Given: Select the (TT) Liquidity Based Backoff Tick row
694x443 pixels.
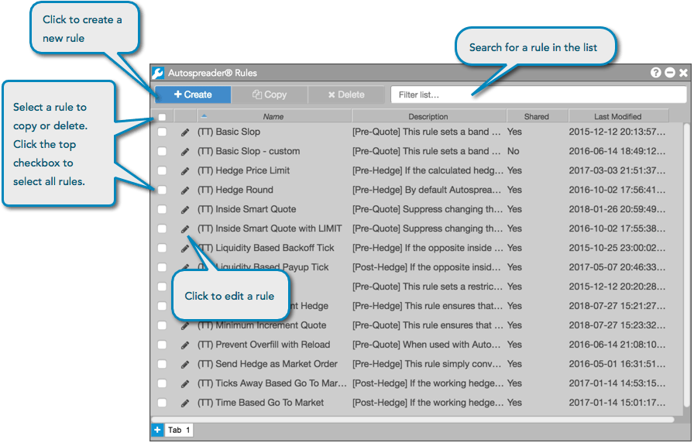Looking at the screenshot, I should point(411,249).
